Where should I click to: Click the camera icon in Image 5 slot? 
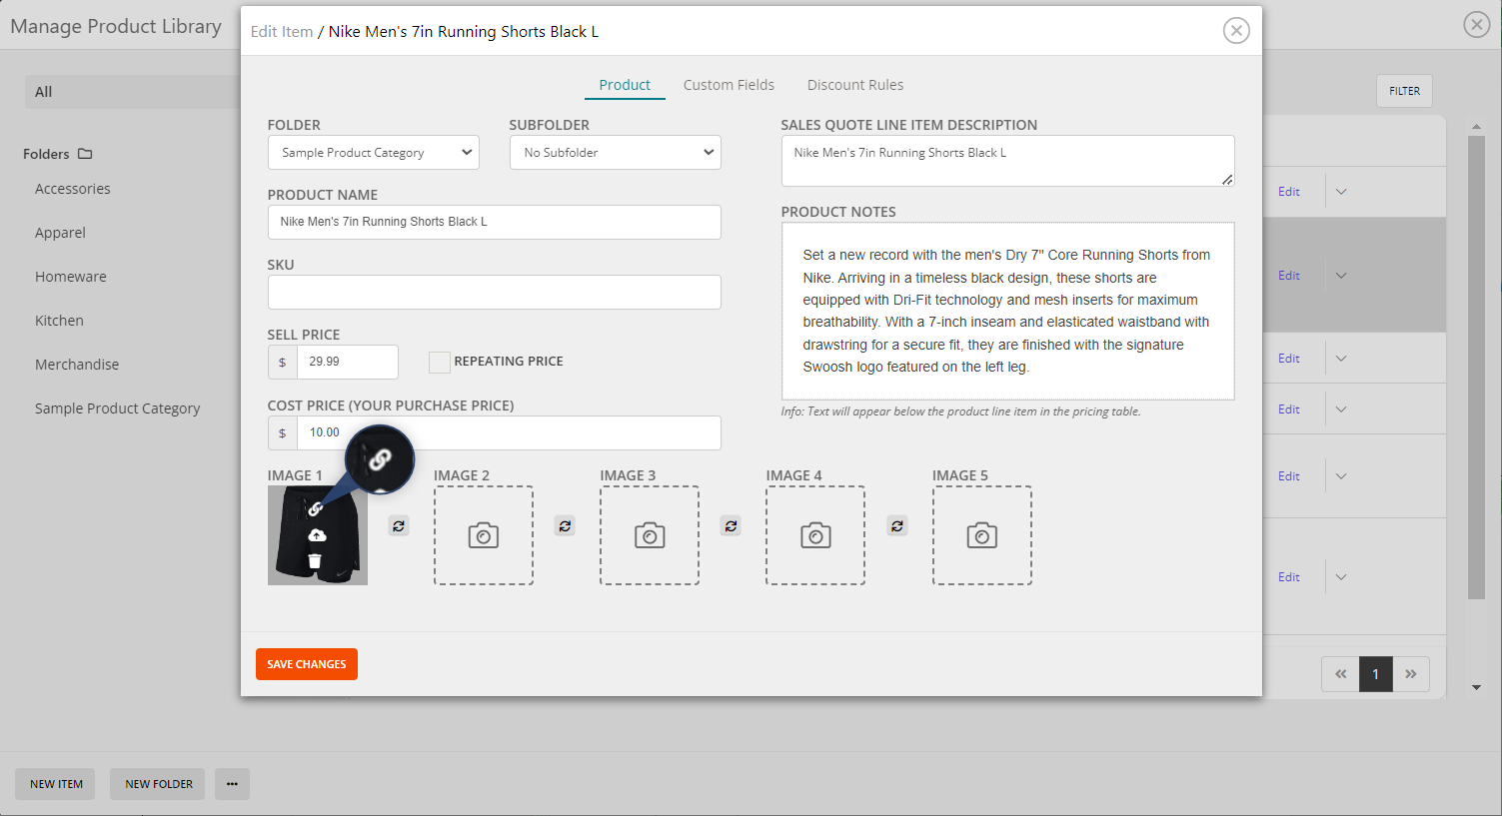click(981, 535)
